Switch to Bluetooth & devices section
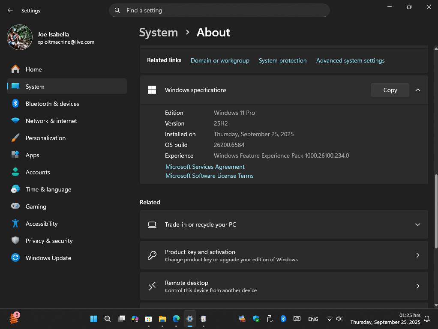438x329 pixels. click(x=52, y=103)
